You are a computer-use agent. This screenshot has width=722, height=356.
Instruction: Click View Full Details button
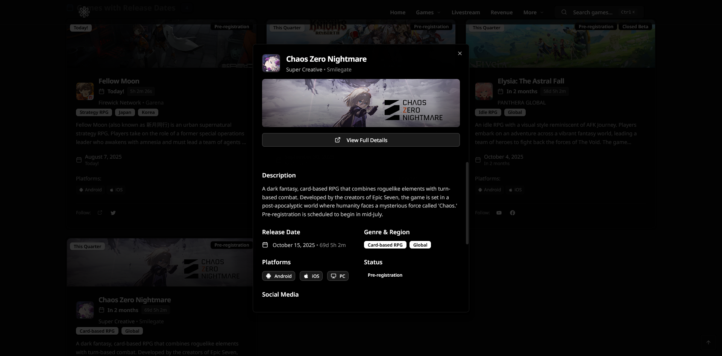point(361,140)
